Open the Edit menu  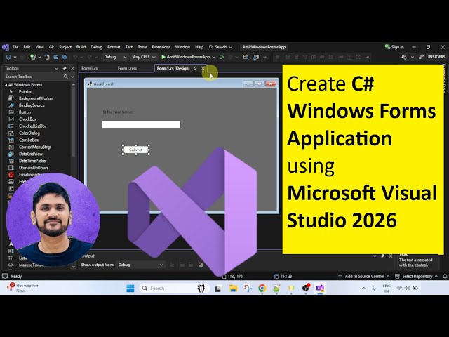(x=27, y=47)
